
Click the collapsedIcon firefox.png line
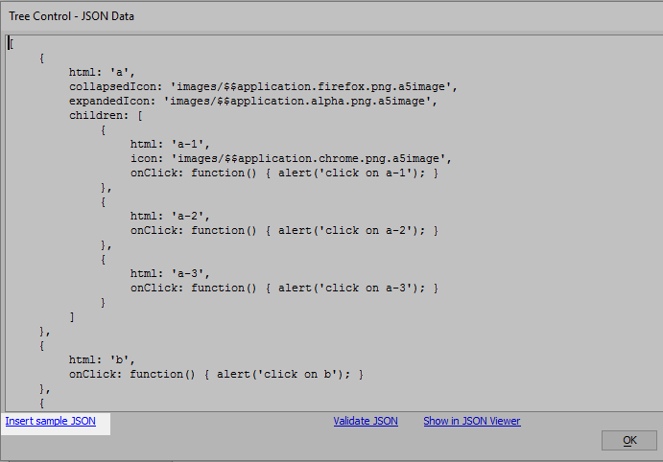pos(263,86)
